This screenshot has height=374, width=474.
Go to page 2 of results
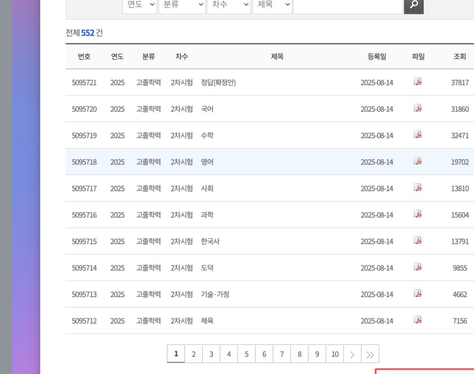tap(194, 354)
